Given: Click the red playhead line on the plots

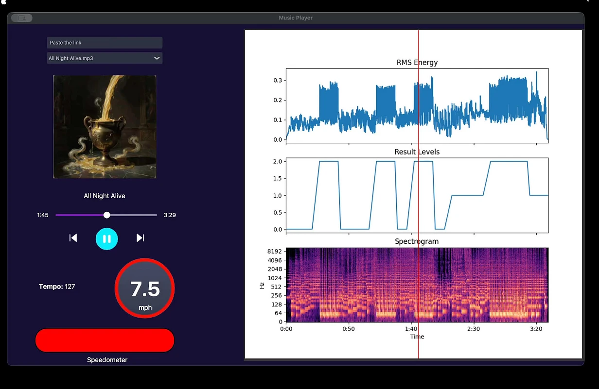Looking at the screenshot, I should tap(419, 194).
